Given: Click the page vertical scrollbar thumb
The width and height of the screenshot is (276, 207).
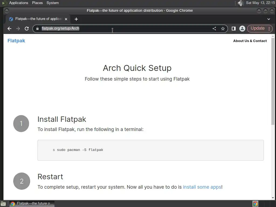Looking at the screenshot, I should coord(273,81).
